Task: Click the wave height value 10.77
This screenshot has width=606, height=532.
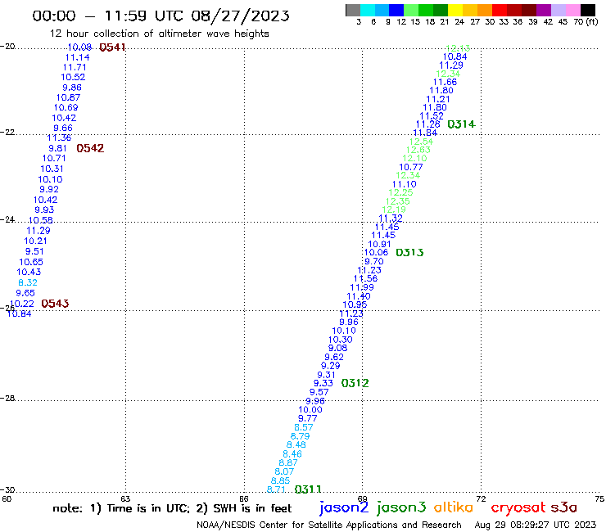Action: [x=411, y=167]
